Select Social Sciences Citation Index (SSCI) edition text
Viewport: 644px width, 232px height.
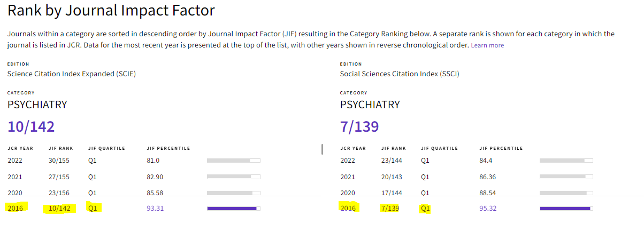point(400,74)
